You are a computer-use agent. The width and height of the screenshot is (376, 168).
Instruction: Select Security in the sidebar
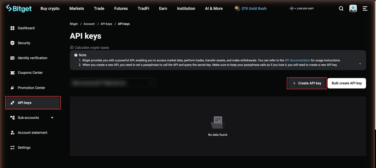tap(33, 43)
